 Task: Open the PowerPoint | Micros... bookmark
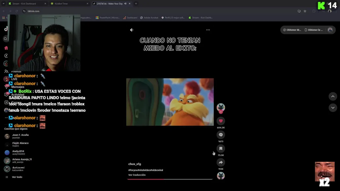[108, 18]
